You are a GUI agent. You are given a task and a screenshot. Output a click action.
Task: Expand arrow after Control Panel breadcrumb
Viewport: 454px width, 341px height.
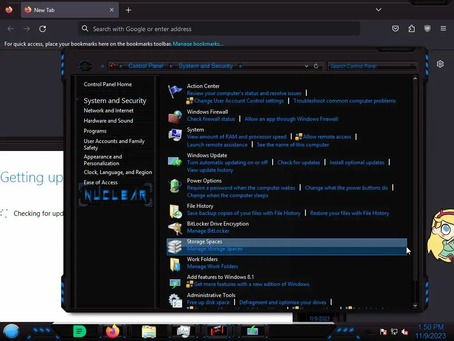pos(171,66)
